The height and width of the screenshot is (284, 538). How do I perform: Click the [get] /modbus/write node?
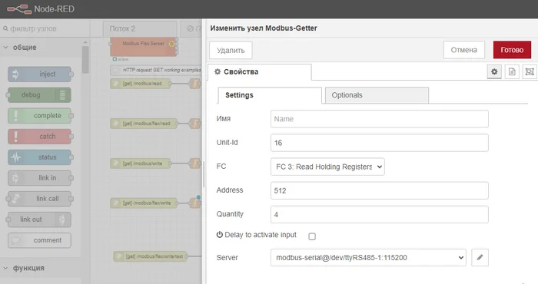(141, 163)
